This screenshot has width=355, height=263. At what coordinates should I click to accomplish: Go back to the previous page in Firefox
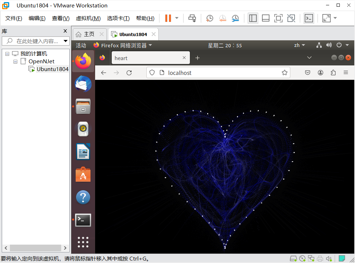[104, 73]
